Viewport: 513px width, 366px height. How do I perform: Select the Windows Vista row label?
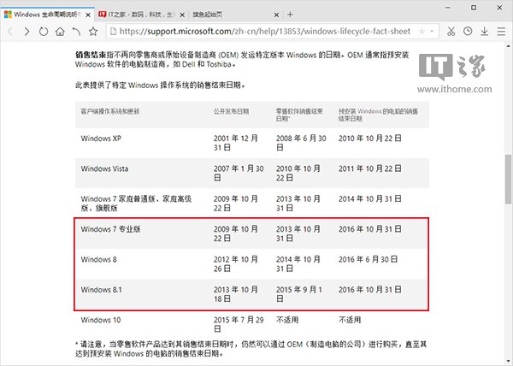point(104,168)
